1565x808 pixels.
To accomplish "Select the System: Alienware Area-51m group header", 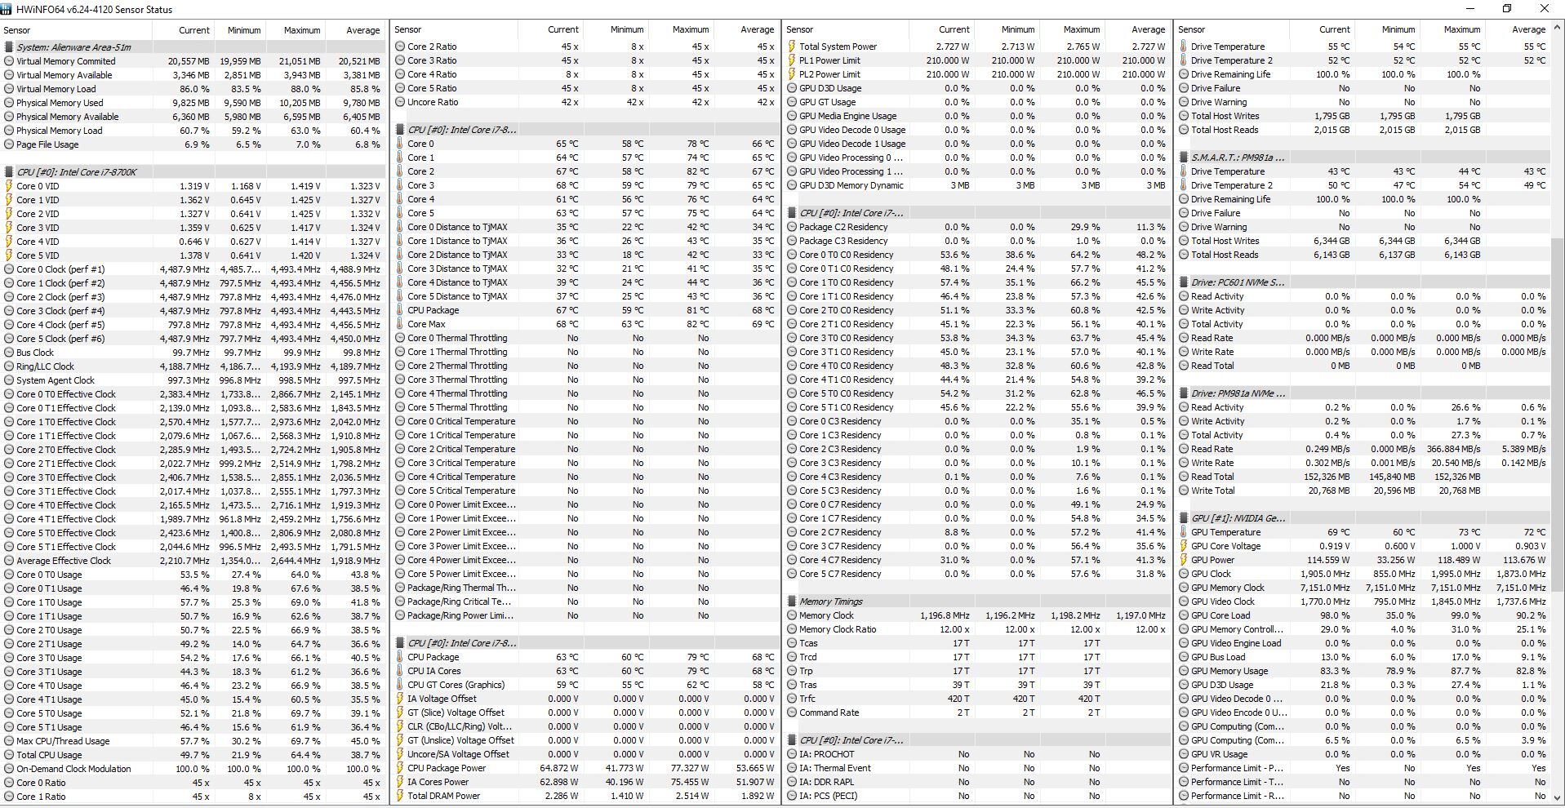I will [x=193, y=47].
